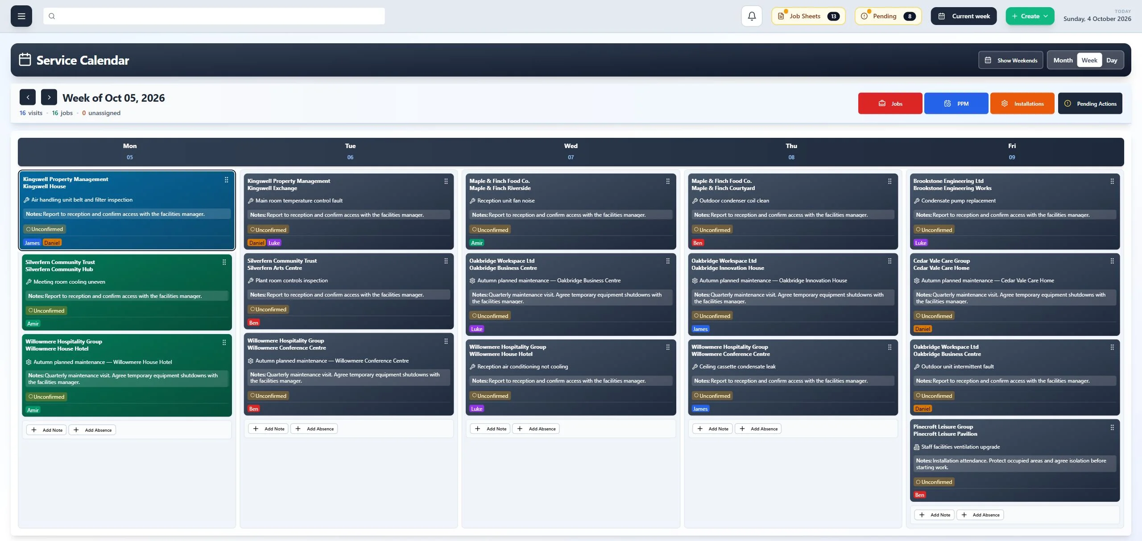Open options dots on Pinecroft Leisure Pavilion card
This screenshot has width=1142, height=541.
tap(1112, 427)
